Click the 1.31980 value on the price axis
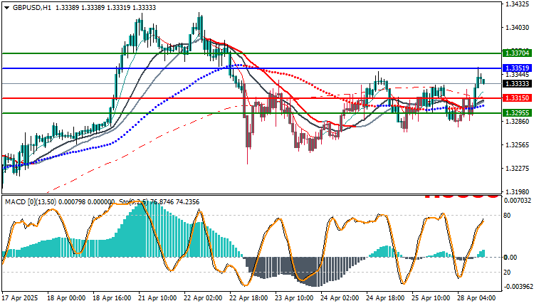This screenshot has height=306, width=534. pyautogui.click(x=518, y=192)
